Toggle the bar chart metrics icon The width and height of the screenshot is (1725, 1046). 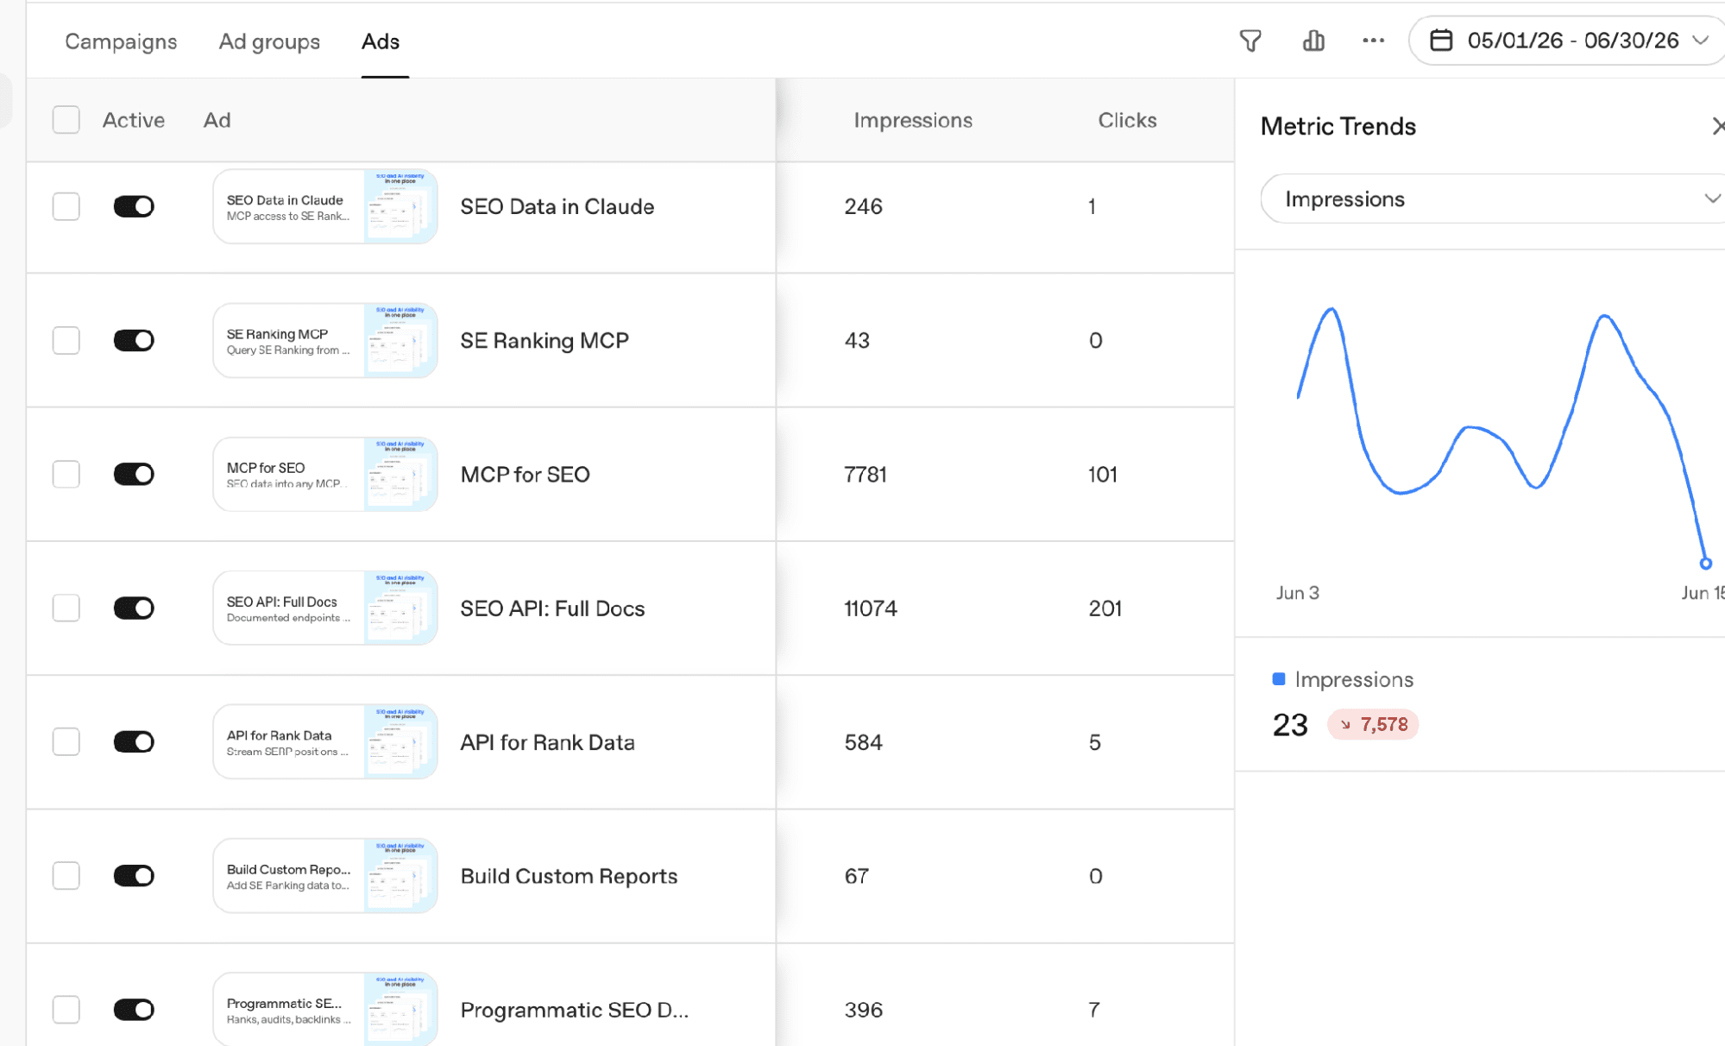point(1313,41)
